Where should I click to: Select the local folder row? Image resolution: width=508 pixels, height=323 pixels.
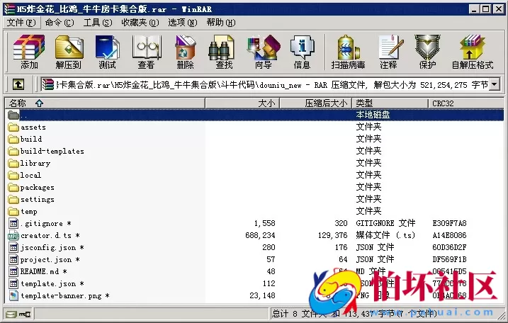coord(254,175)
